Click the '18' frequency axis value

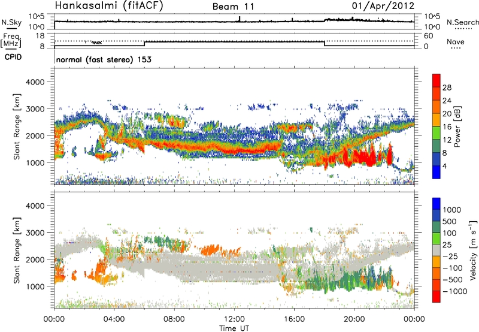(40, 36)
